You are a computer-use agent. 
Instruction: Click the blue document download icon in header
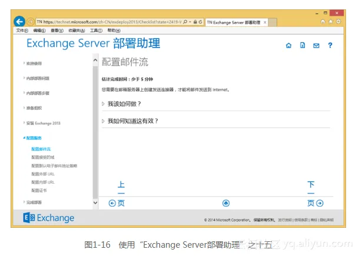[303, 45]
